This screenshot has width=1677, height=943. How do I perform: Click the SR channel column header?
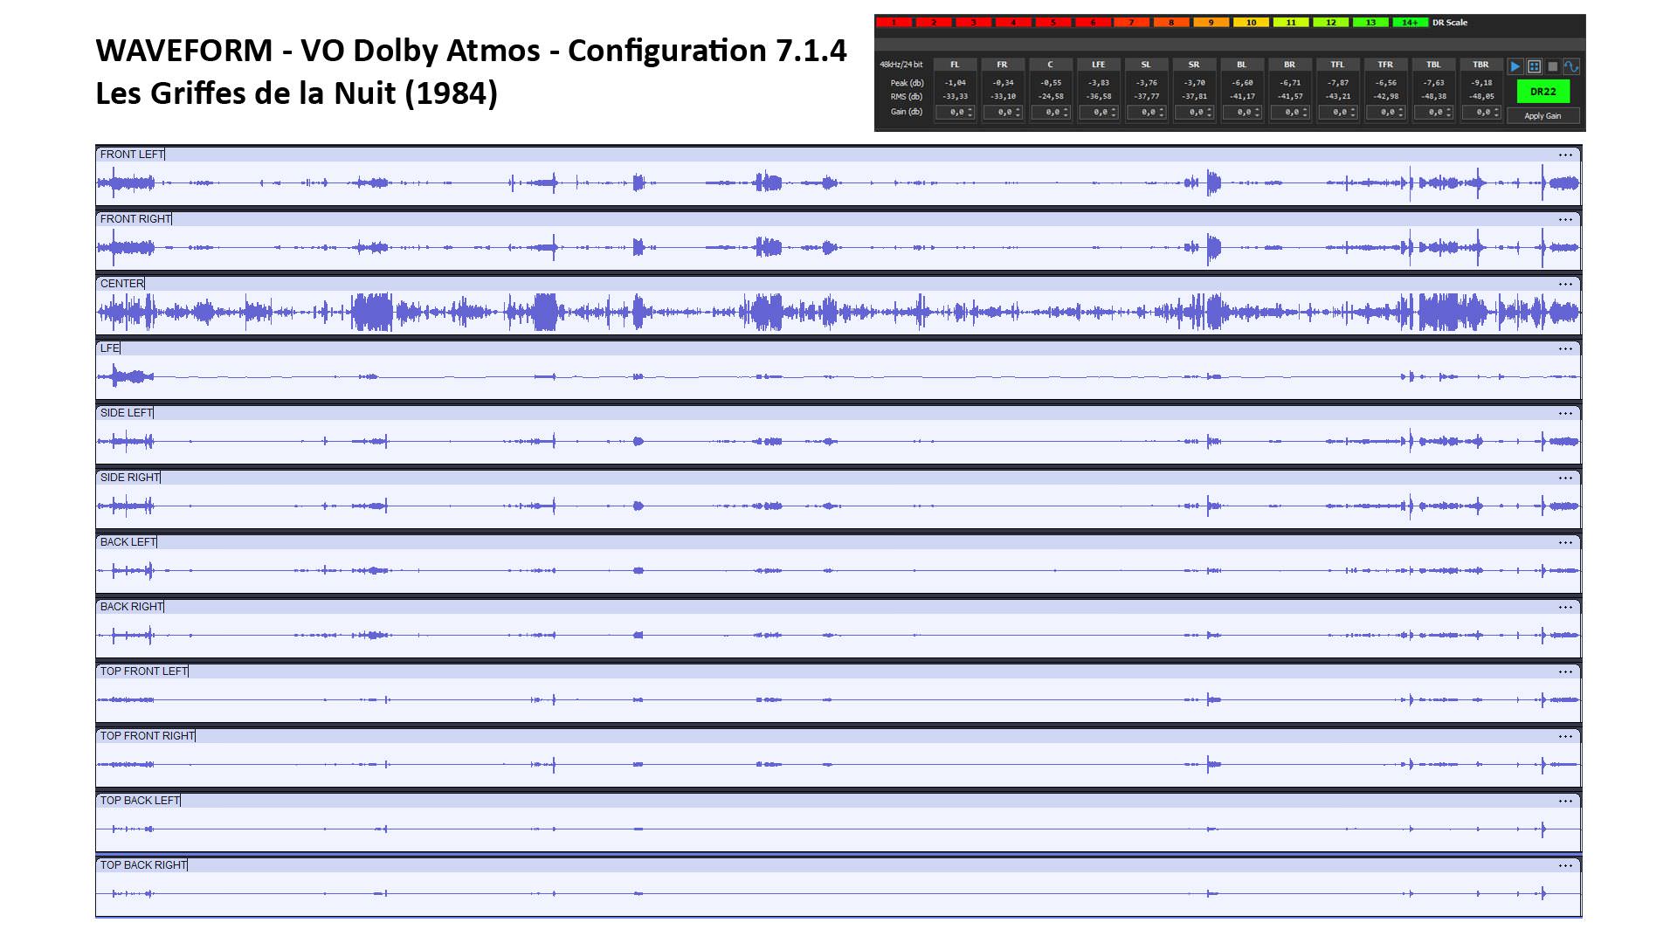(x=1194, y=65)
